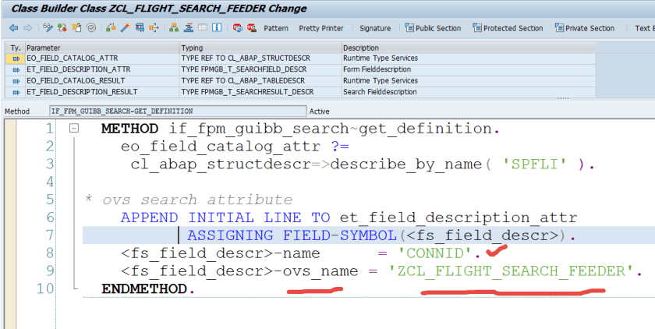Screen dimensions: 655x329
Task: Click the Check syntax icon
Action: tap(111, 28)
